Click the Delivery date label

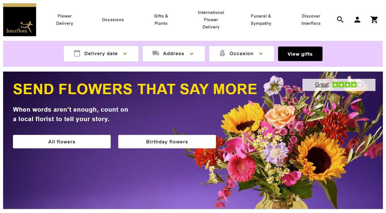point(101,53)
